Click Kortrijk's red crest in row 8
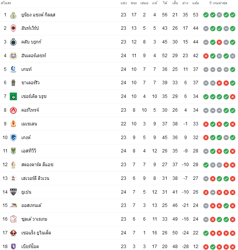Viewport: 238px width, 250px height. [13, 110]
